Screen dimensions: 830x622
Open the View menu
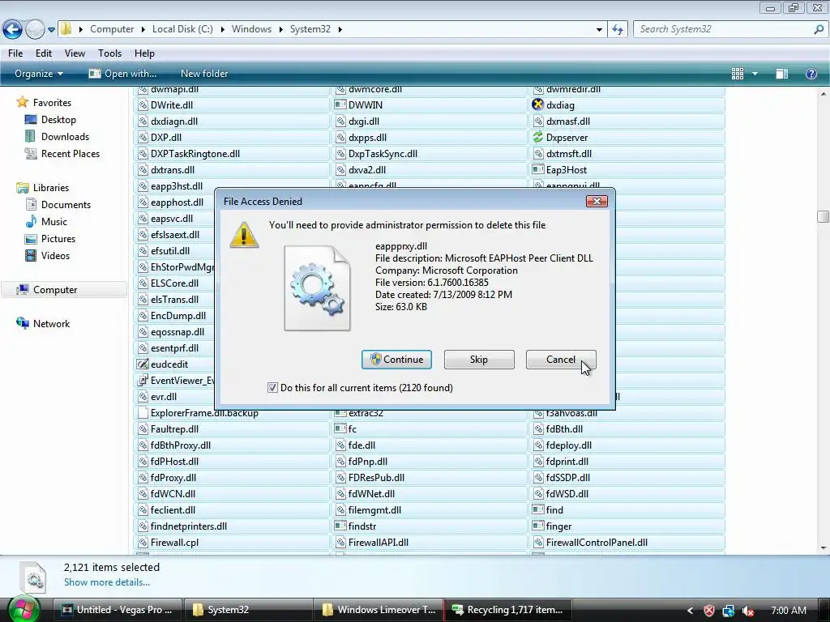[x=75, y=53]
